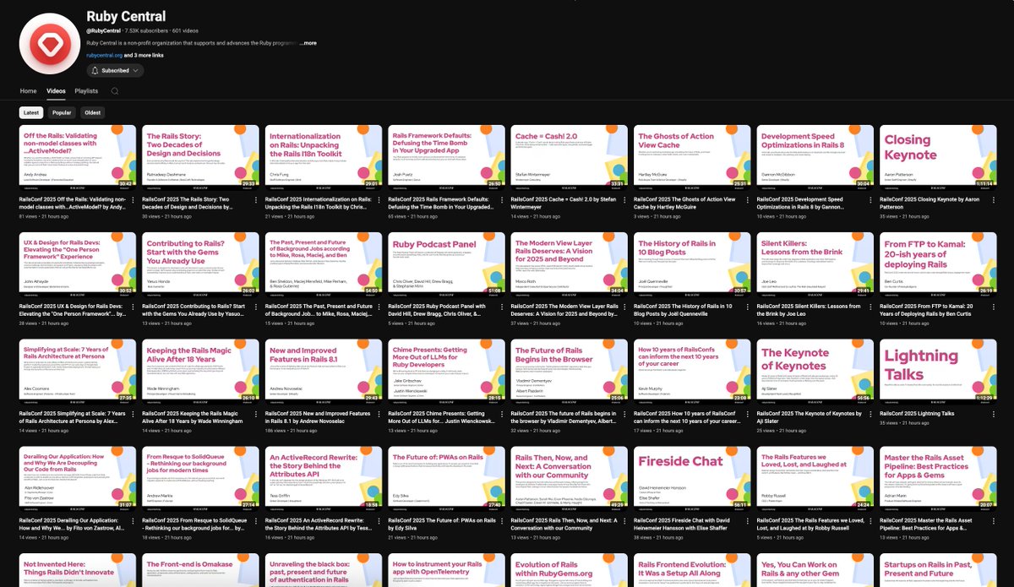Screen dimensions: 1014x587
Task: Open 'Startups on Rails in Past, Present and Future' thumbnail
Action: [x=938, y=570]
